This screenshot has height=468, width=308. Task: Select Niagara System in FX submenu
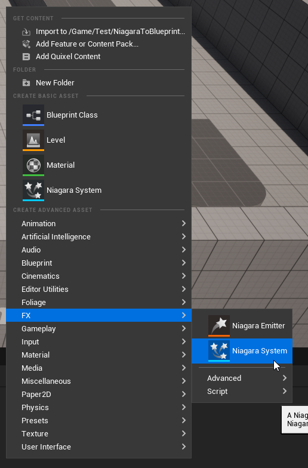[x=242, y=351]
